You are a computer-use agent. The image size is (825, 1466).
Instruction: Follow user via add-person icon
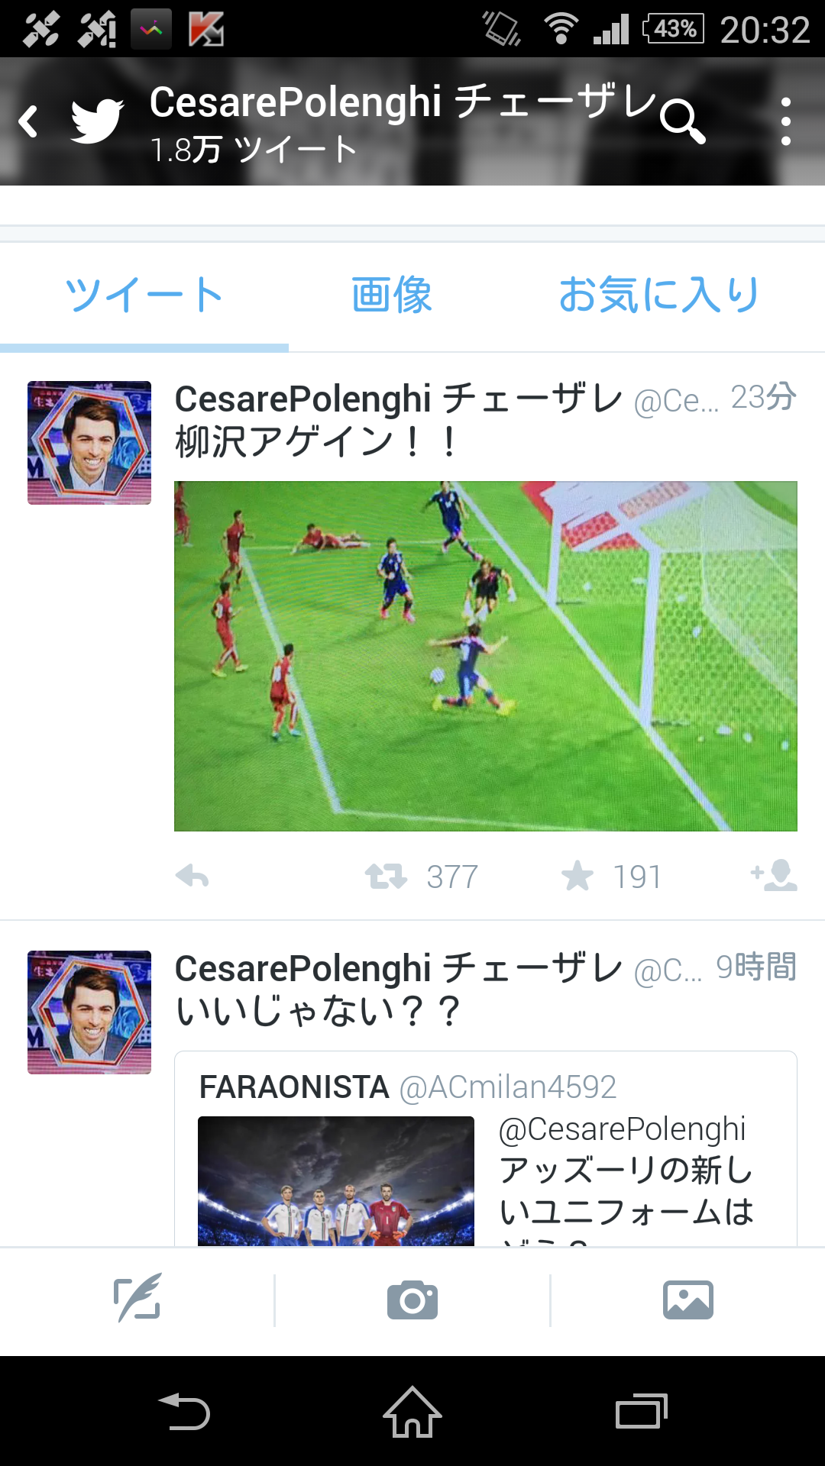click(775, 876)
